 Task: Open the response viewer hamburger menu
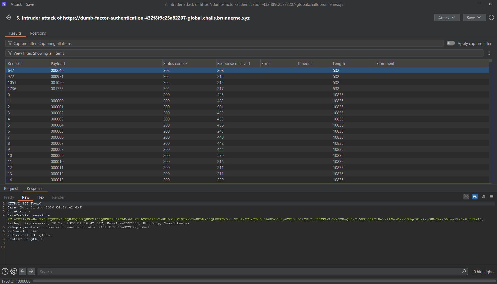coord(492,197)
